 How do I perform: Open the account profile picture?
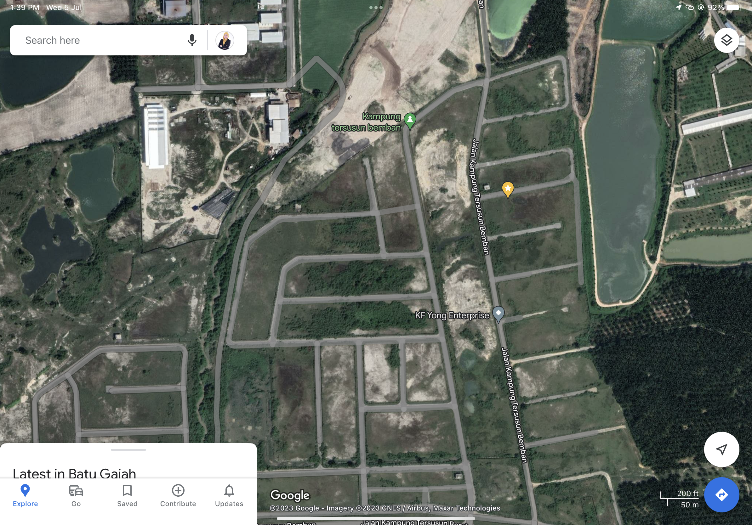click(225, 40)
